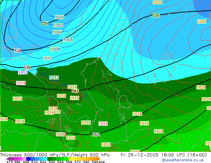Click the white-background 1014 label near 552
Screen dimensions: 211x163
coord(103,123)
